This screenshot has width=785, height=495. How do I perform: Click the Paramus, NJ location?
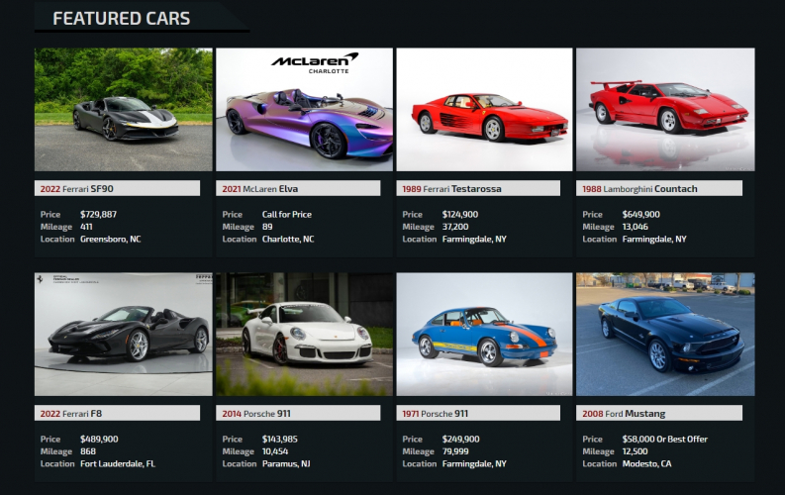[286, 463]
